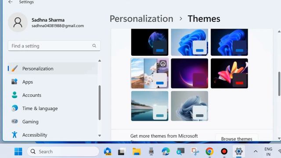Go back with the Settings back arrow
Screen dimensions: 281x158
tap(11, 2)
